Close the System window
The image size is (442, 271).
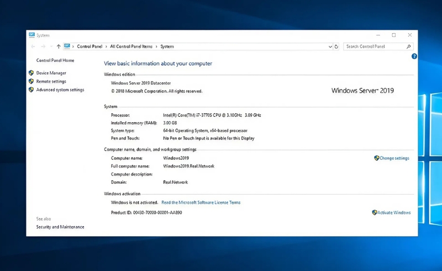410,35
